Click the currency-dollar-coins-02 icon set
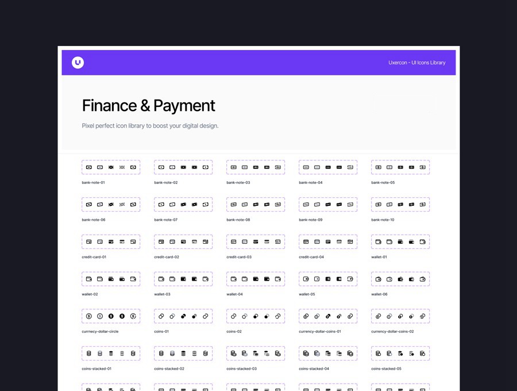The height and width of the screenshot is (391, 517). (x=400, y=316)
